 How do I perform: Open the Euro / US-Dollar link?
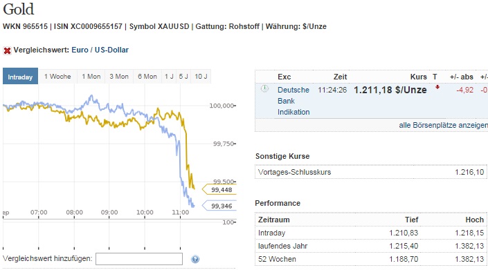click(x=100, y=50)
